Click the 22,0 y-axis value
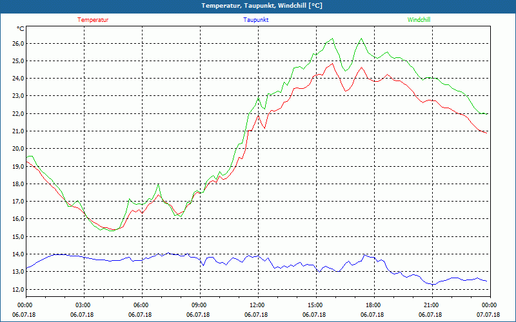 click(x=18, y=114)
